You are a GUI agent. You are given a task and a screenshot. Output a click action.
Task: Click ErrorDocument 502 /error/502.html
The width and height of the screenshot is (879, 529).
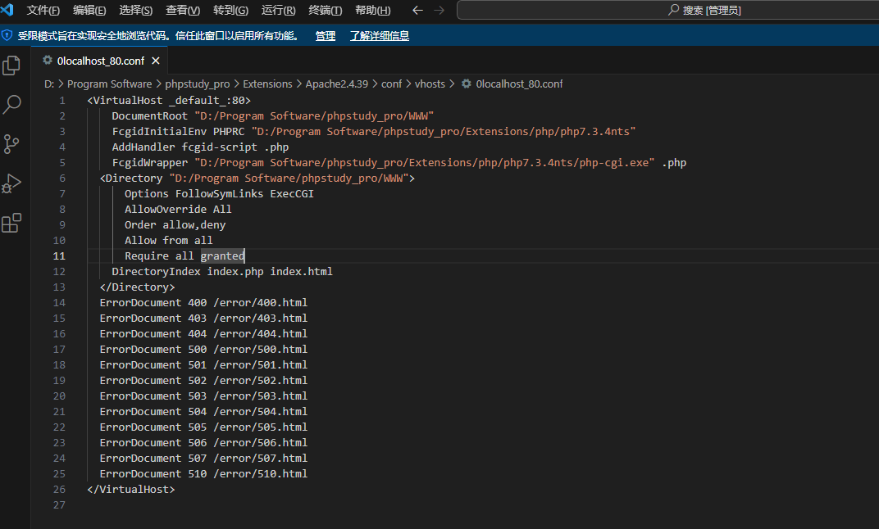[203, 381]
